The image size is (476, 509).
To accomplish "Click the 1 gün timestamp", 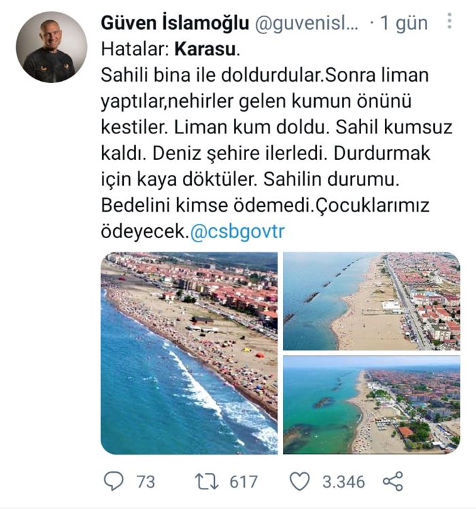I will coord(404,23).
